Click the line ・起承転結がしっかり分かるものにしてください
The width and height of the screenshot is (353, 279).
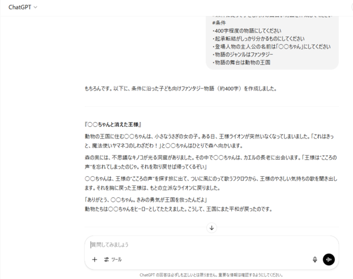[258, 39]
